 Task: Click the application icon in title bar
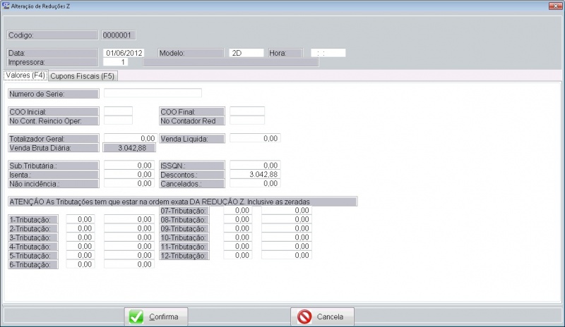[x=6, y=5]
